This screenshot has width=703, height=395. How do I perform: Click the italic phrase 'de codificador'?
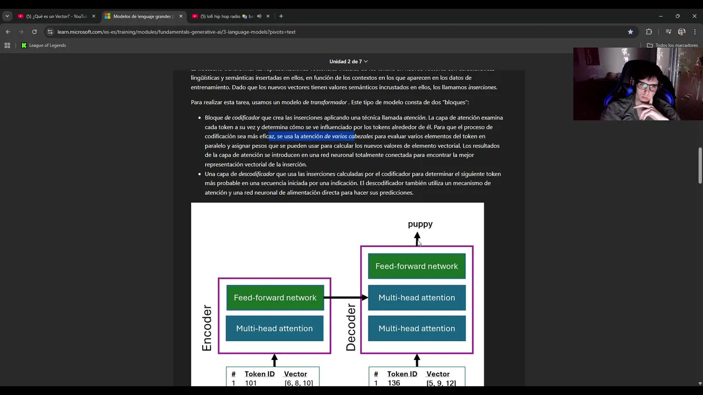pyautogui.click(x=242, y=117)
